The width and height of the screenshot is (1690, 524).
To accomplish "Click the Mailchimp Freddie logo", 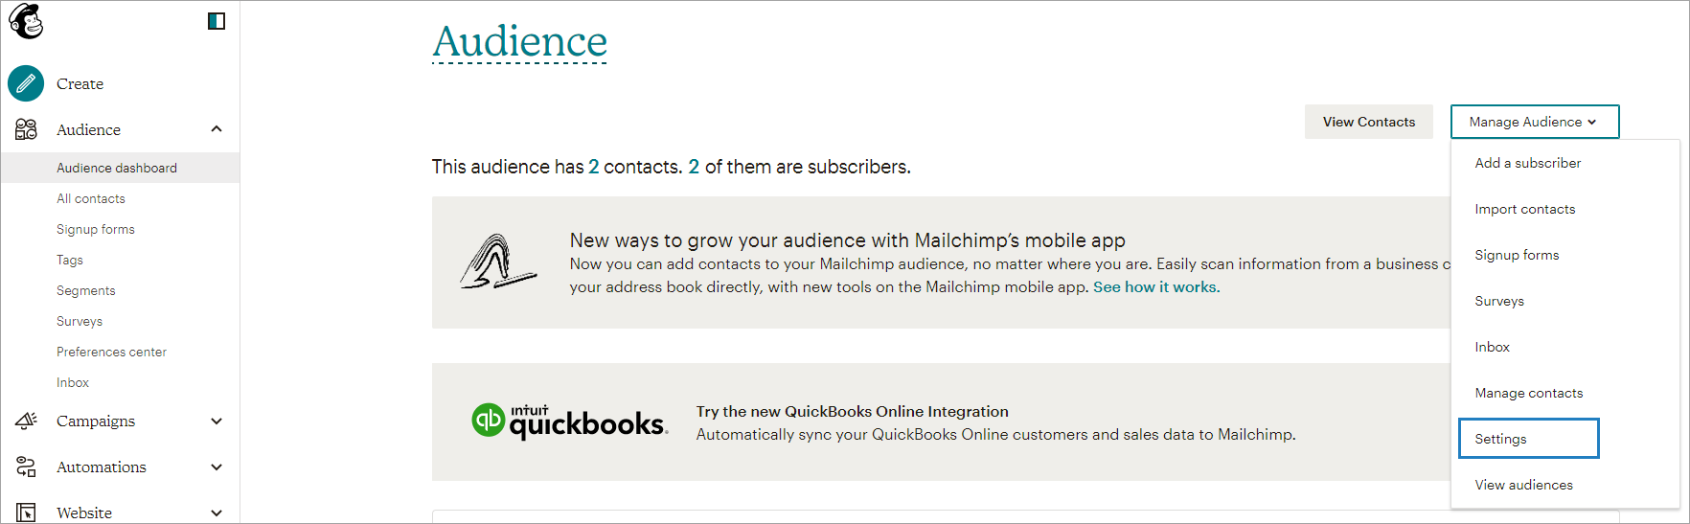I will coord(26,21).
